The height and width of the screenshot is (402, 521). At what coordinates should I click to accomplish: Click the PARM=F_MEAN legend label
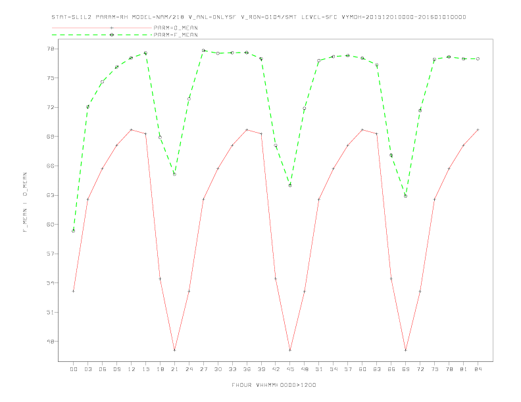(x=176, y=35)
